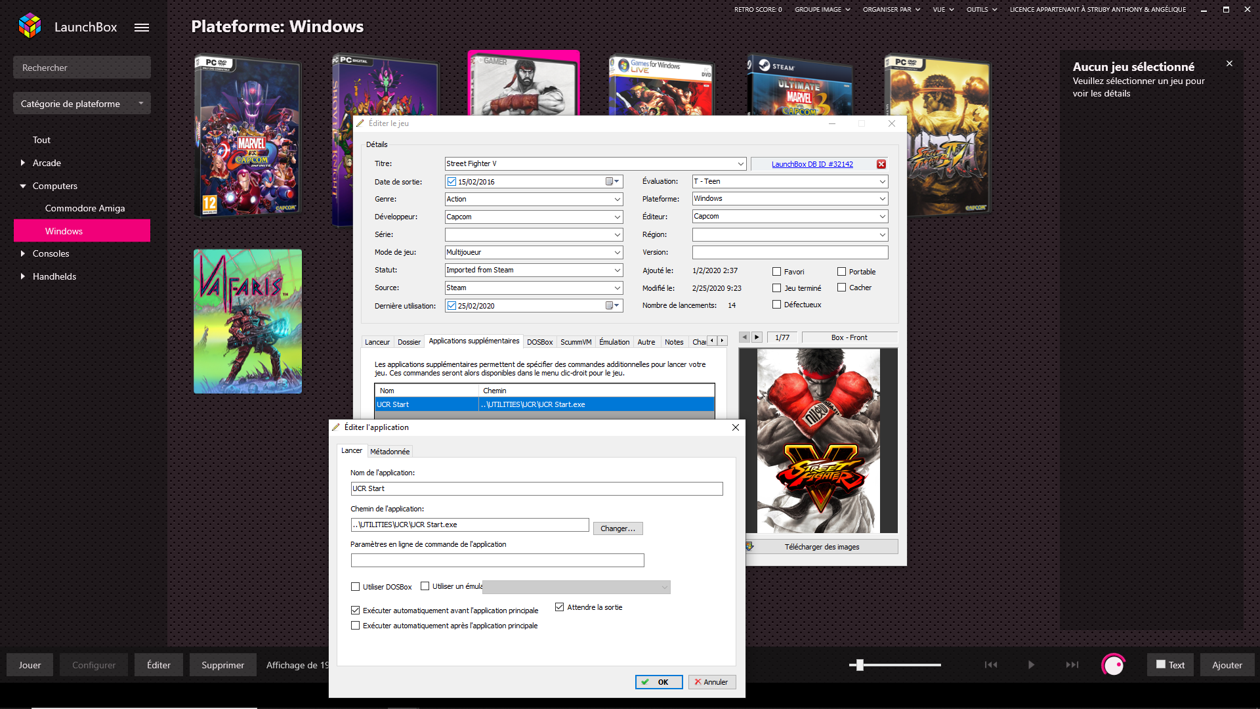Close the no game selected panel
1260x709 pixels.
[1229, 64]
